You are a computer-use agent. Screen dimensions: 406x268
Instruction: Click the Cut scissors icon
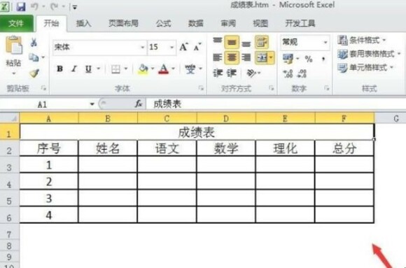[34, 42]
